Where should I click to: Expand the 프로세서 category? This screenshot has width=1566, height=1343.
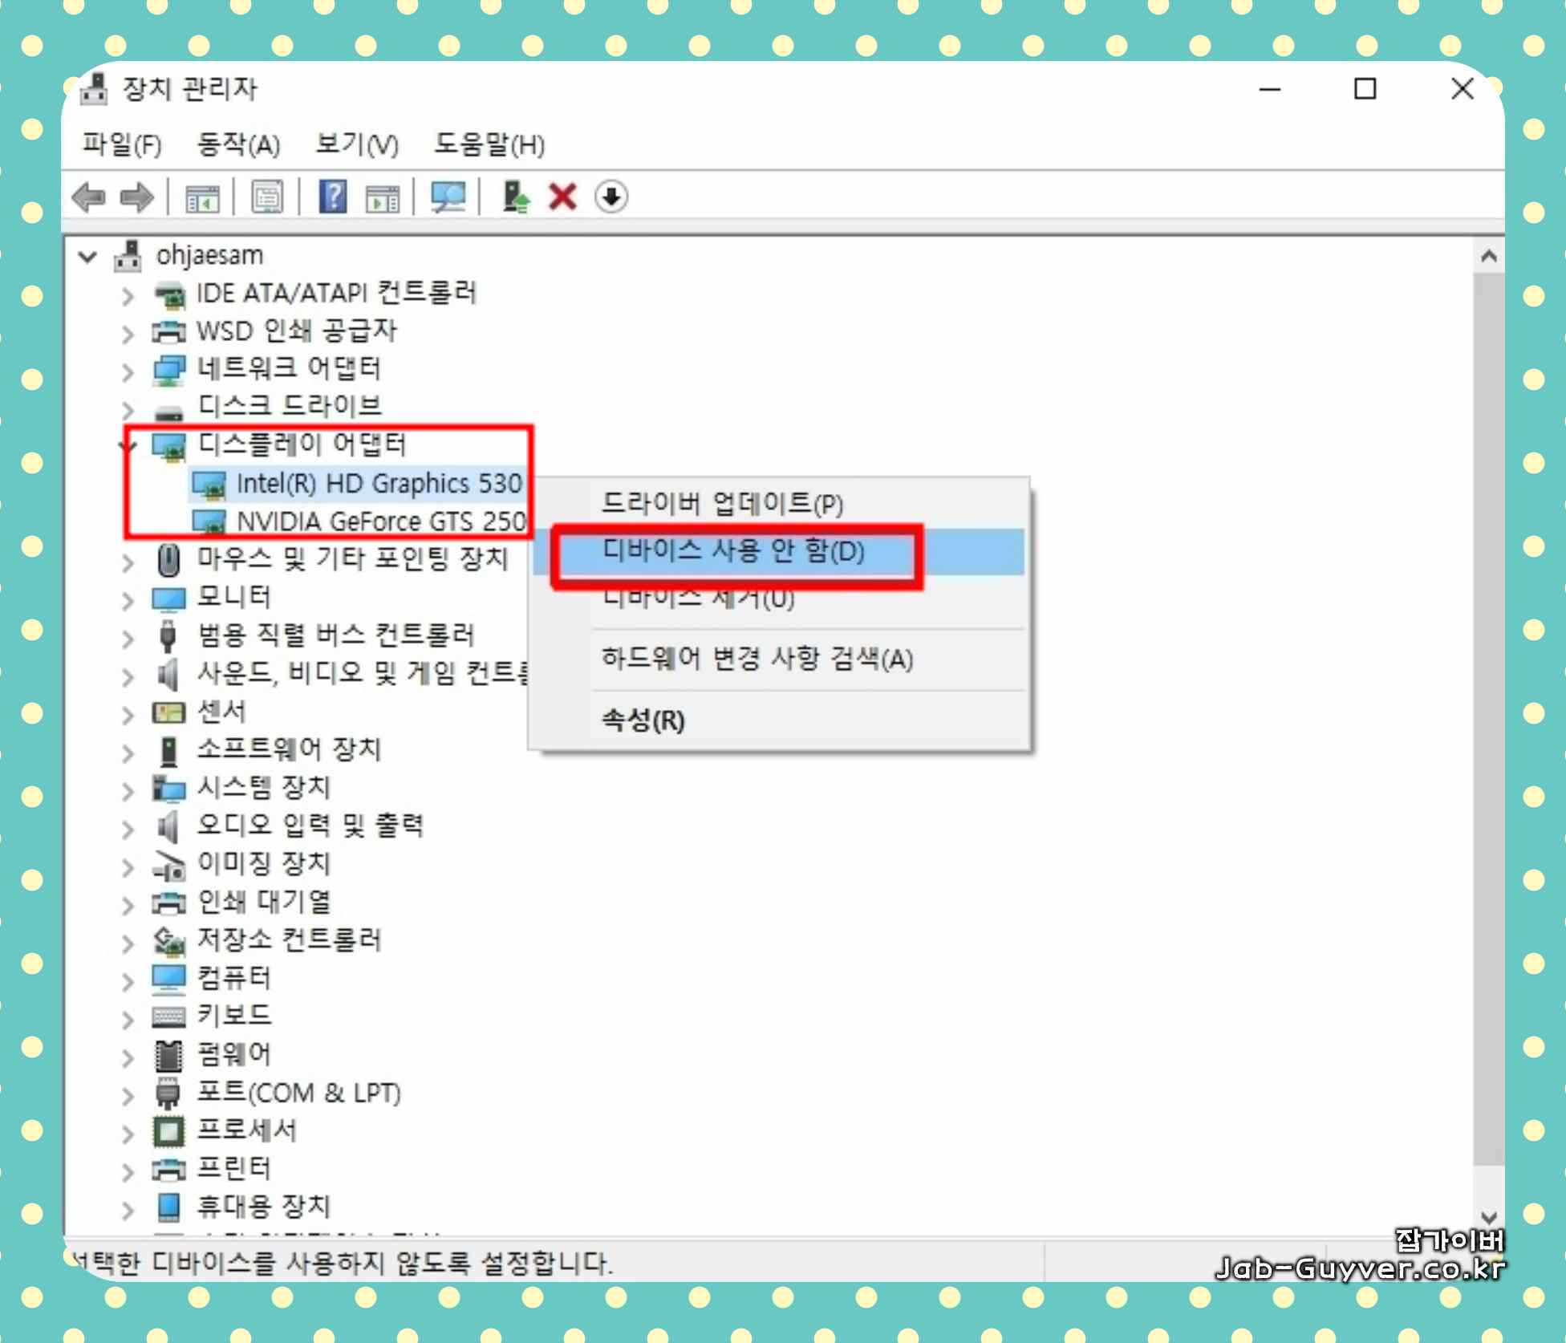coord(128,1133)
